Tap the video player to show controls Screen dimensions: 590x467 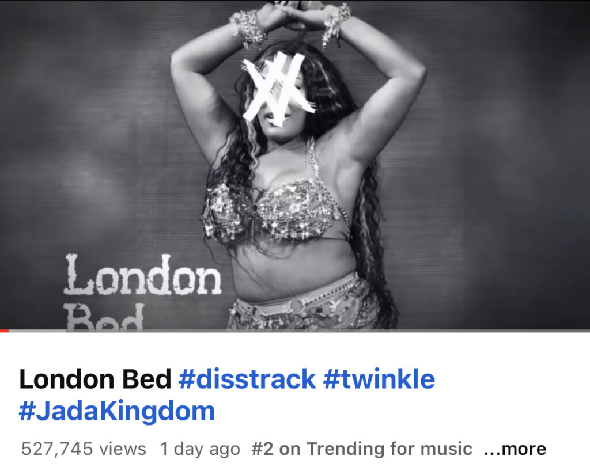coord(295,165)
